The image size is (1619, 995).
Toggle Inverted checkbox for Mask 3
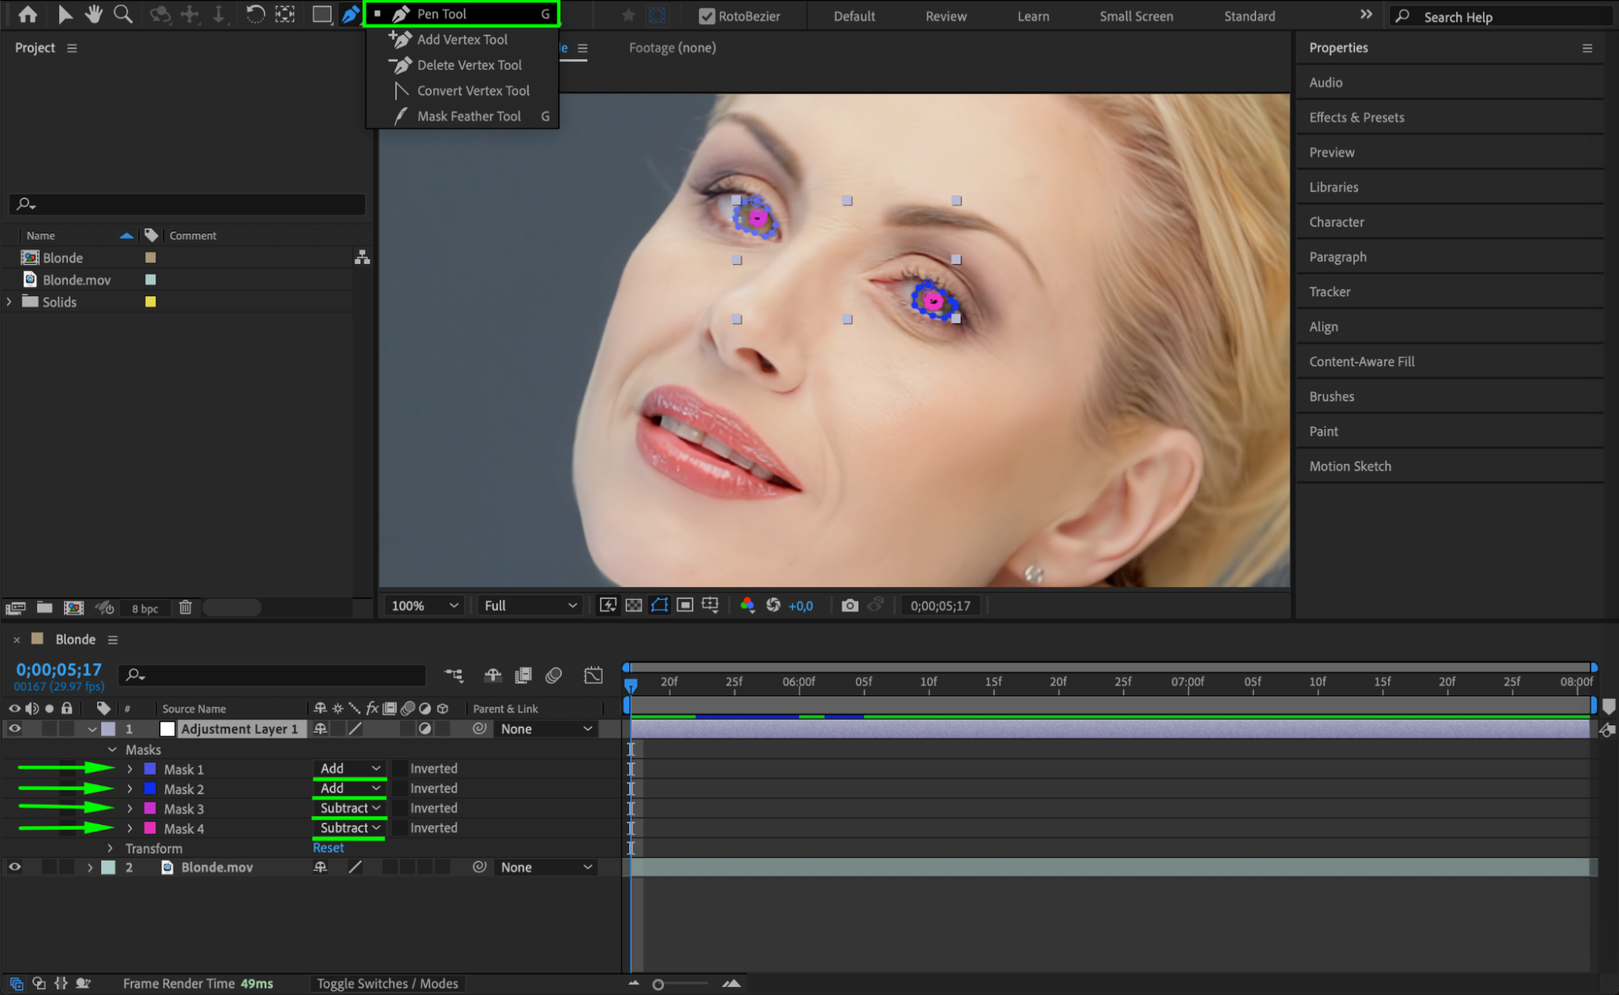tap(400, 808)
